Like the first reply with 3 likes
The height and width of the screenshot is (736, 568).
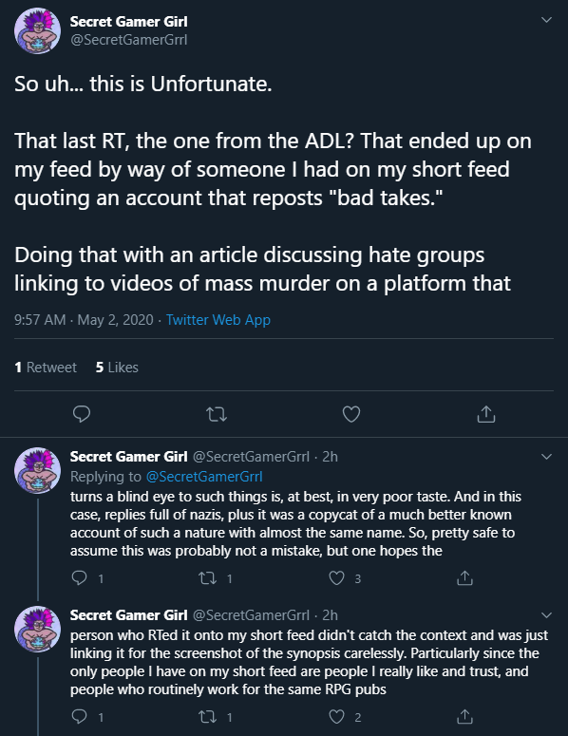[336, 577]
